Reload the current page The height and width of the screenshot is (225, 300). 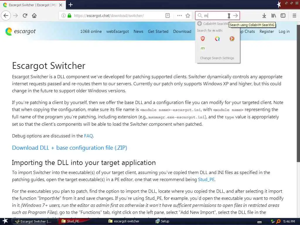[x=25, y=16]
